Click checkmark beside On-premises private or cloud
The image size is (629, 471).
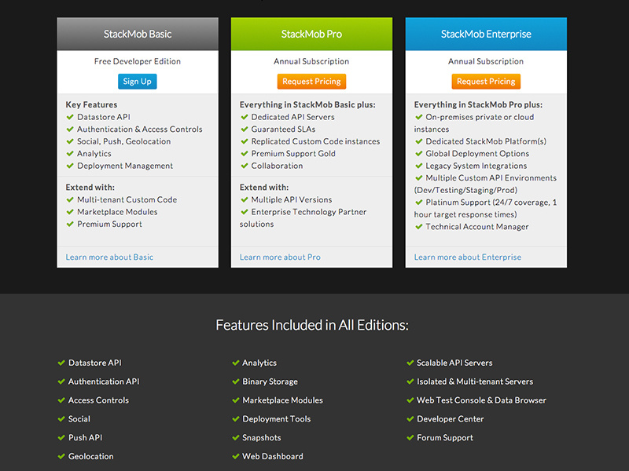tap(419, 117)
